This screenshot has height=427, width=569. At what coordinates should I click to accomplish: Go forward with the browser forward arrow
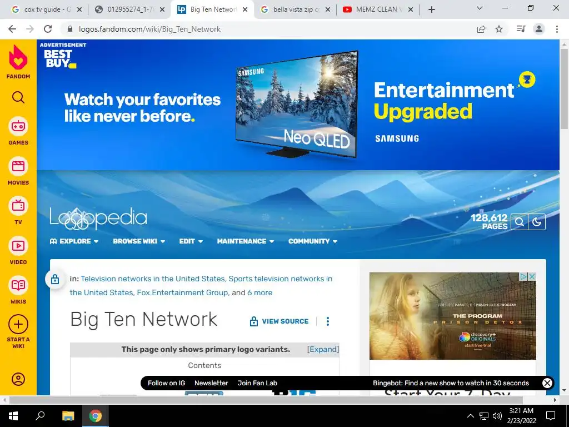(30, 29)
